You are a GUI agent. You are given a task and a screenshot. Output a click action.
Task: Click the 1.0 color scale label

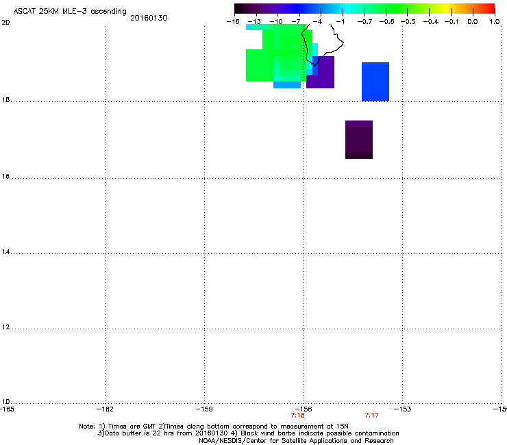tap(495, 22)
